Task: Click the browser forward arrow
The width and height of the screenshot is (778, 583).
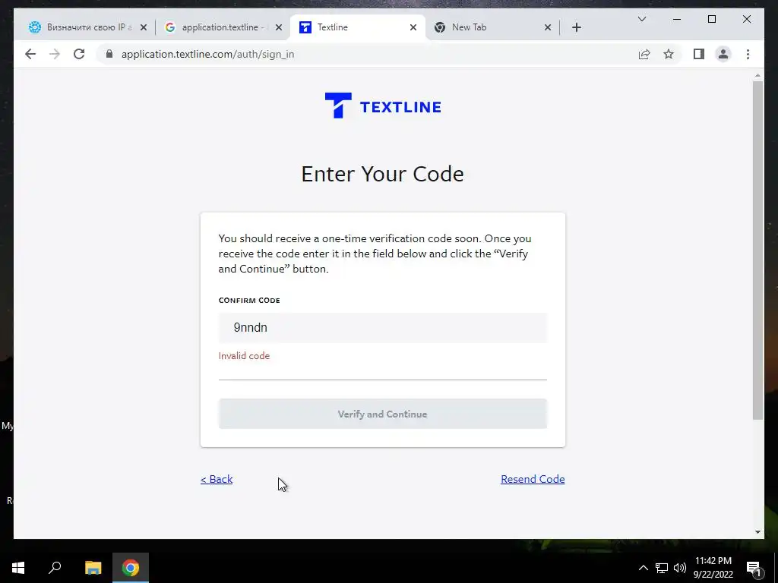Action: pyautogui.click(x=55, y=54)
